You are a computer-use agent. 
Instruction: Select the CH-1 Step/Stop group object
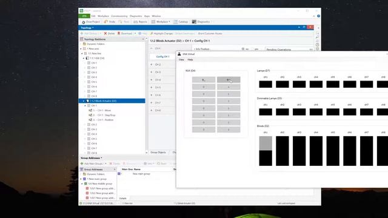click(x=102, y=115)
